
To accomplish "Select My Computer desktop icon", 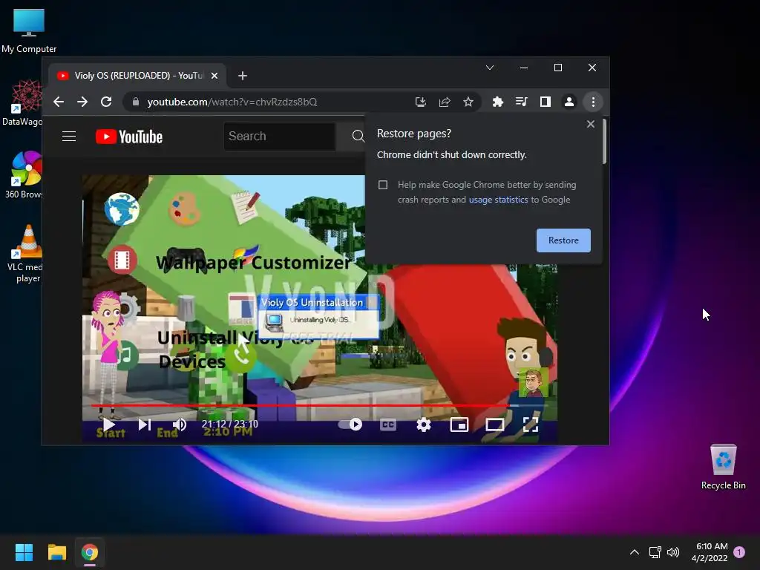I will pyautogui.click(x=29, y=30).
